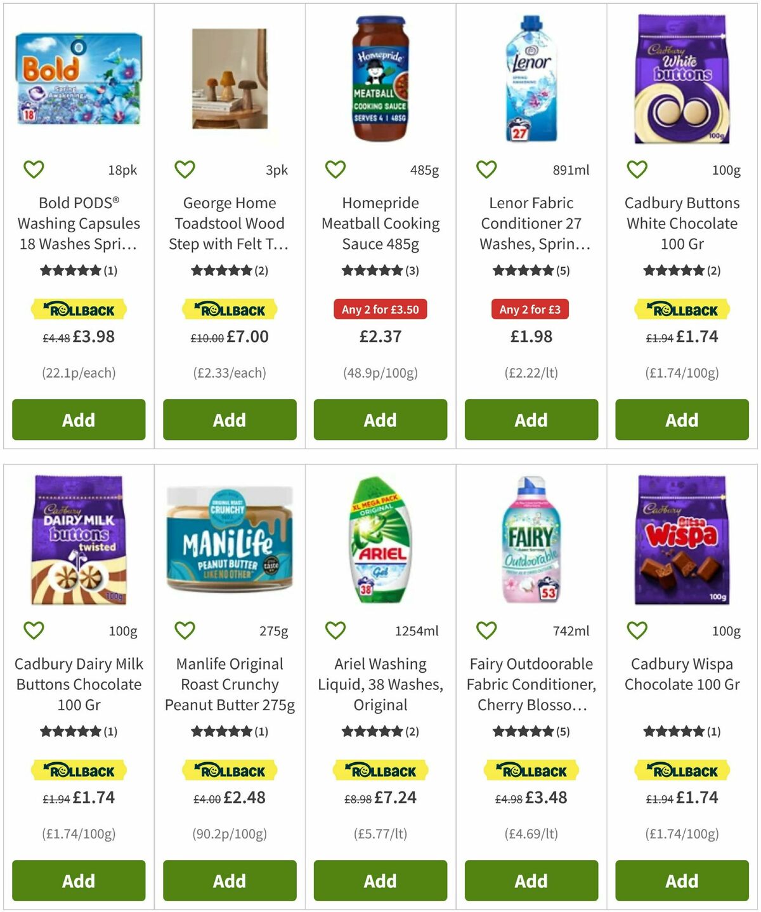Add Cadbury Wispa Chocolate to basket
Image resolution: width=761 pixels, height=912 pixels.
(x=682, y=880)
